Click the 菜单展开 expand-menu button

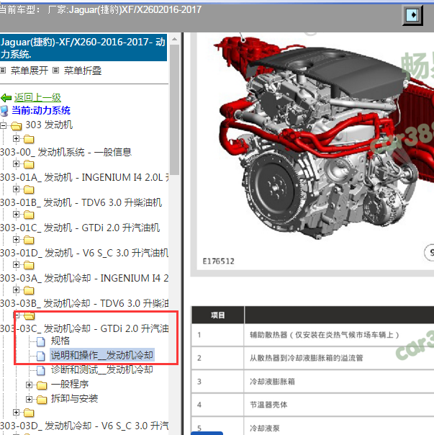(29, 71)
